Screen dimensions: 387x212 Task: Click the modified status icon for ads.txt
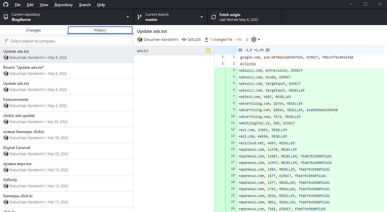click(208, 50)
